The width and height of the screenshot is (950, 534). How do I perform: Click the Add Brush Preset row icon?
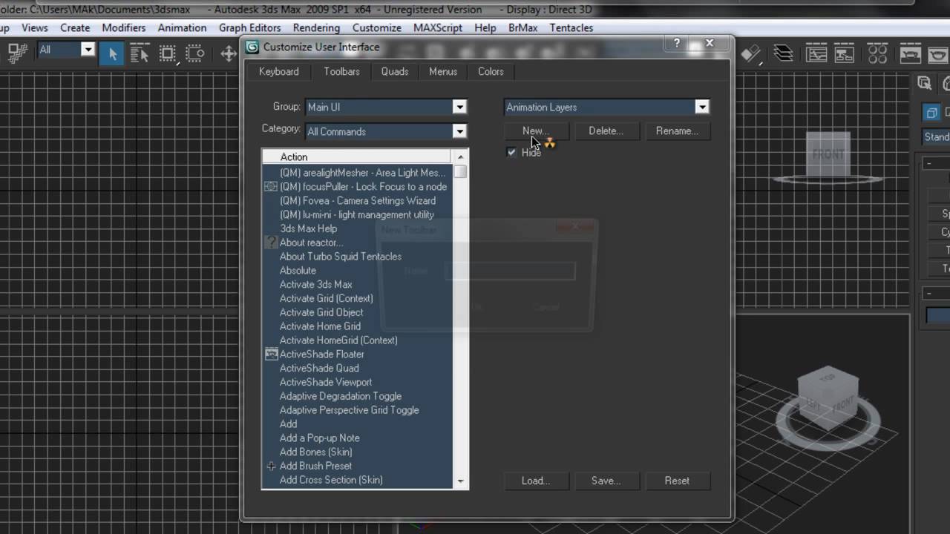tap(271, 466)
